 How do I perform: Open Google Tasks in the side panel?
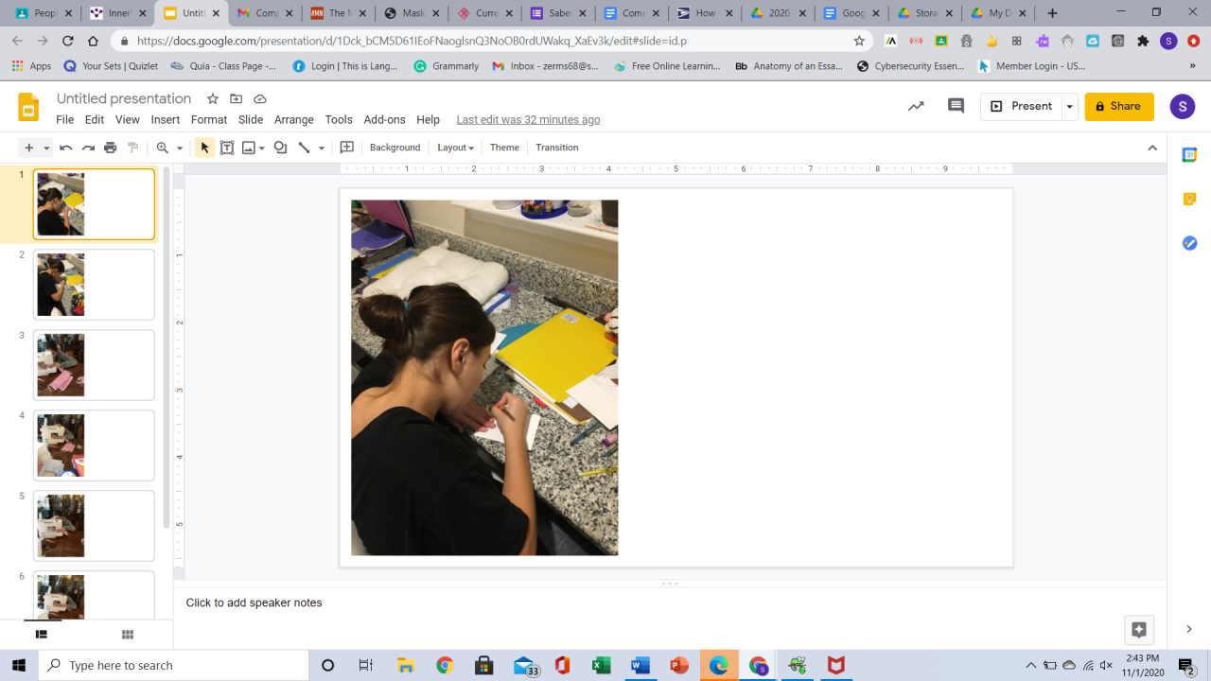pyautogui.click(x=1189, y=243)
